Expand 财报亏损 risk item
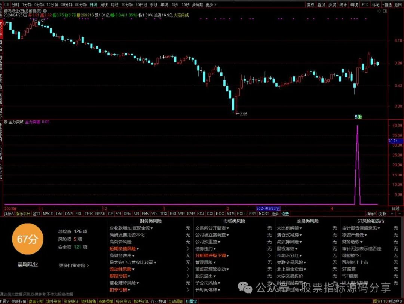Viewport: 404px width, 304px height. (120, 276)
